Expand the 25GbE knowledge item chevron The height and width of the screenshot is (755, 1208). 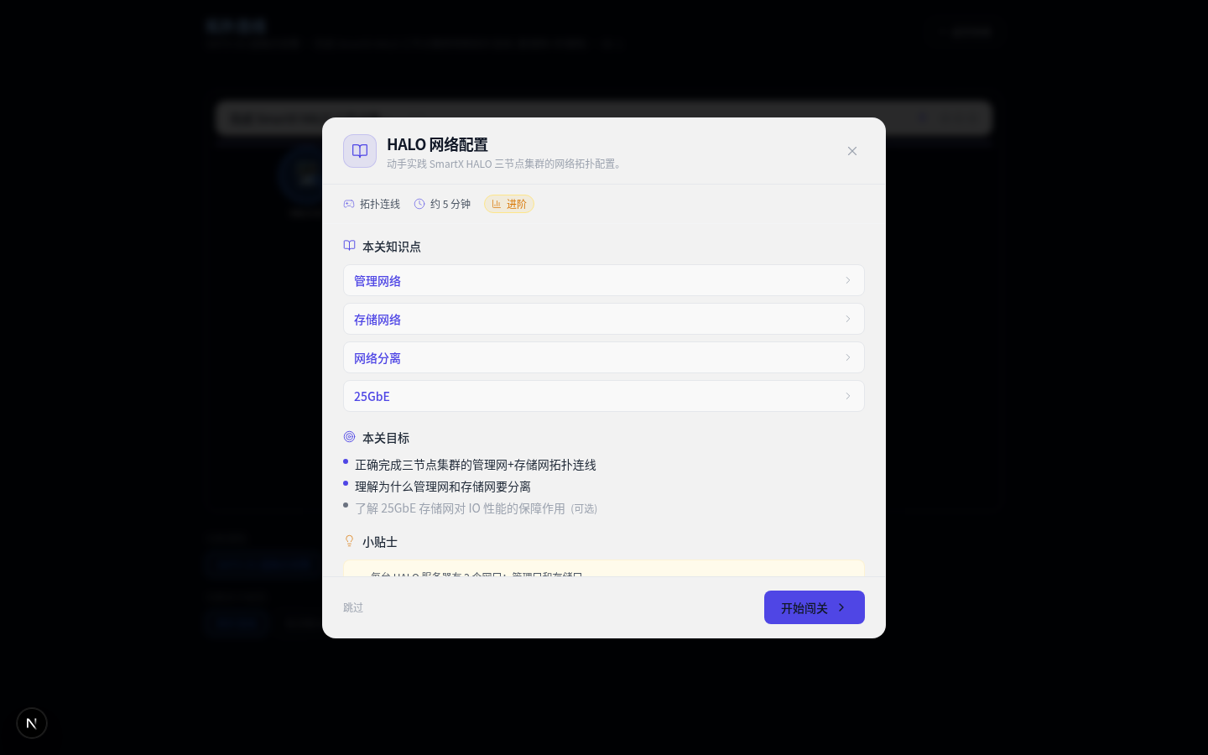(848, 395)
